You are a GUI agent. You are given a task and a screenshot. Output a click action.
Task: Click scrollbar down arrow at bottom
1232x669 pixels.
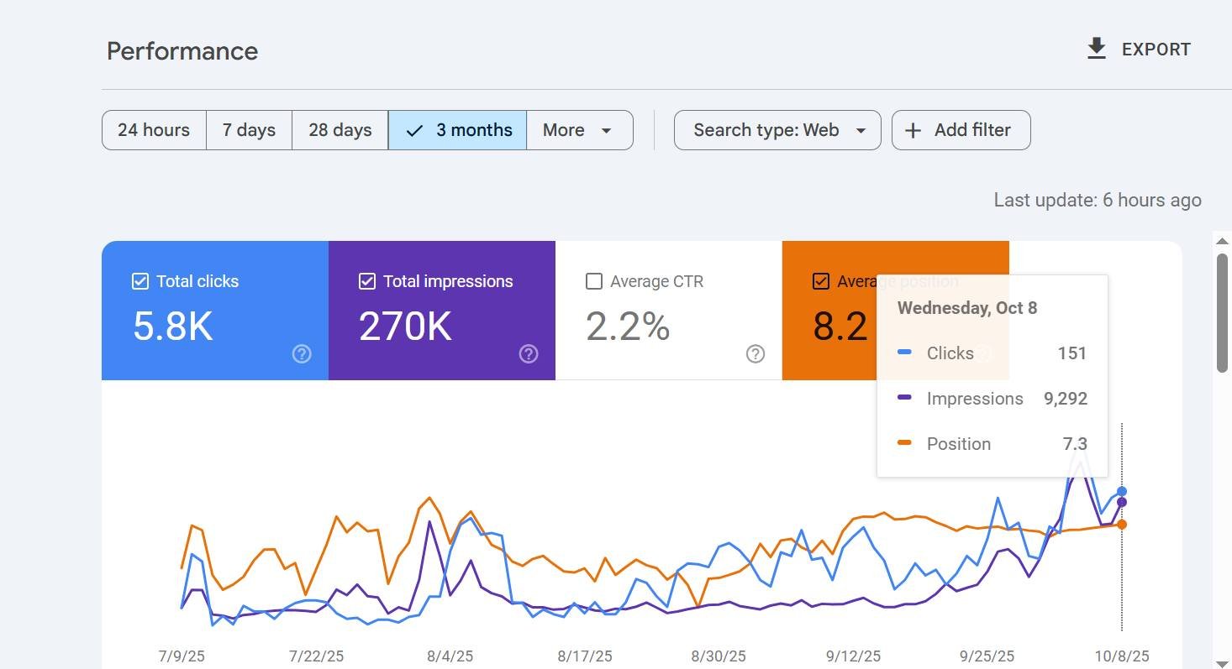coord(1222,663)
